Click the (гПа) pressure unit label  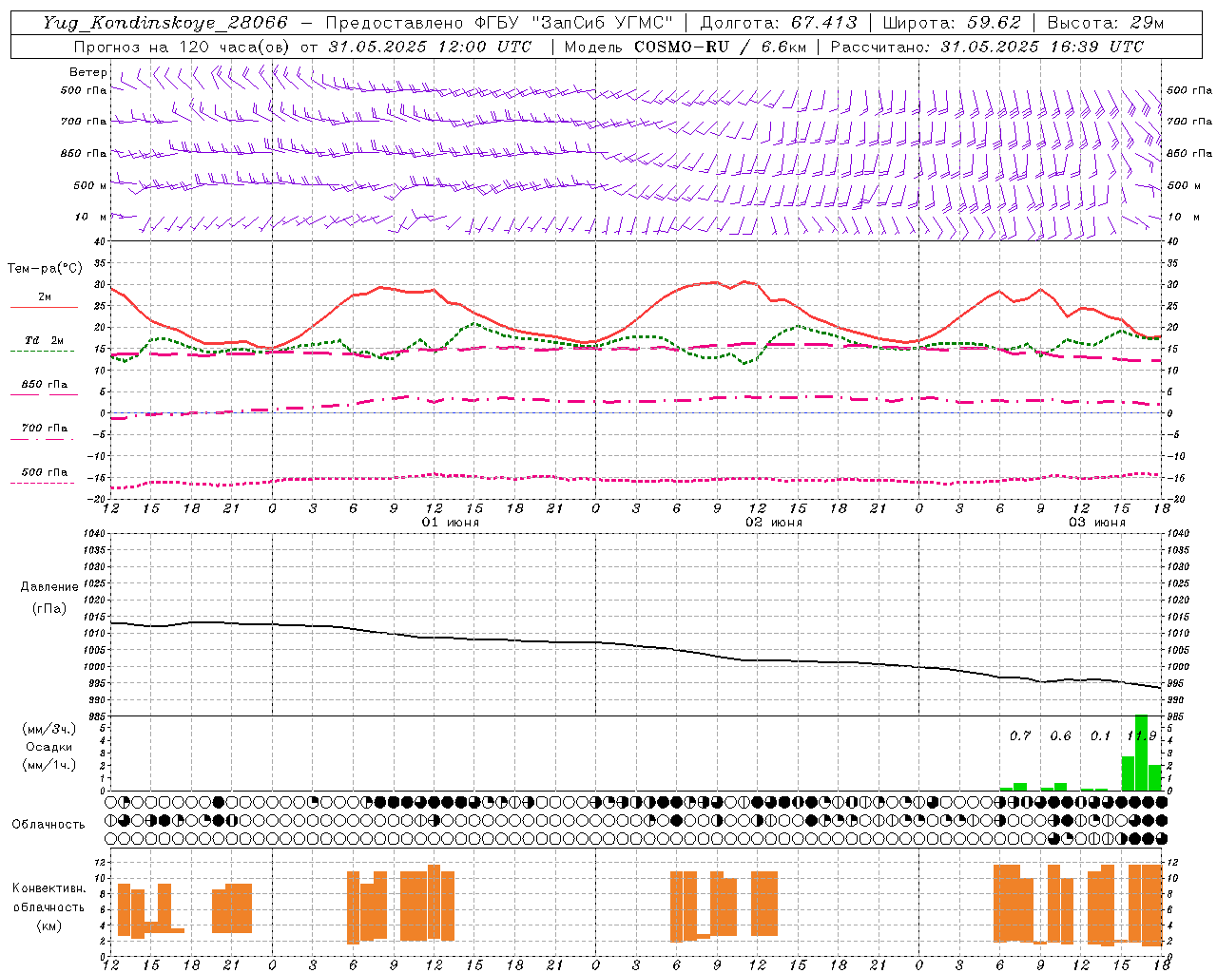click(x=49, y=609)
